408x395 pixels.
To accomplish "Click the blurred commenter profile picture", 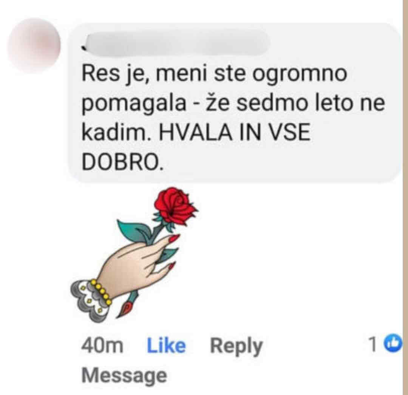I will (x=34, y=45).
